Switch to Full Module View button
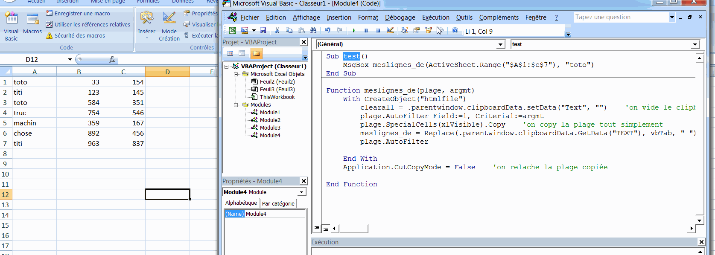715x255 pixels. coord(325,229)
